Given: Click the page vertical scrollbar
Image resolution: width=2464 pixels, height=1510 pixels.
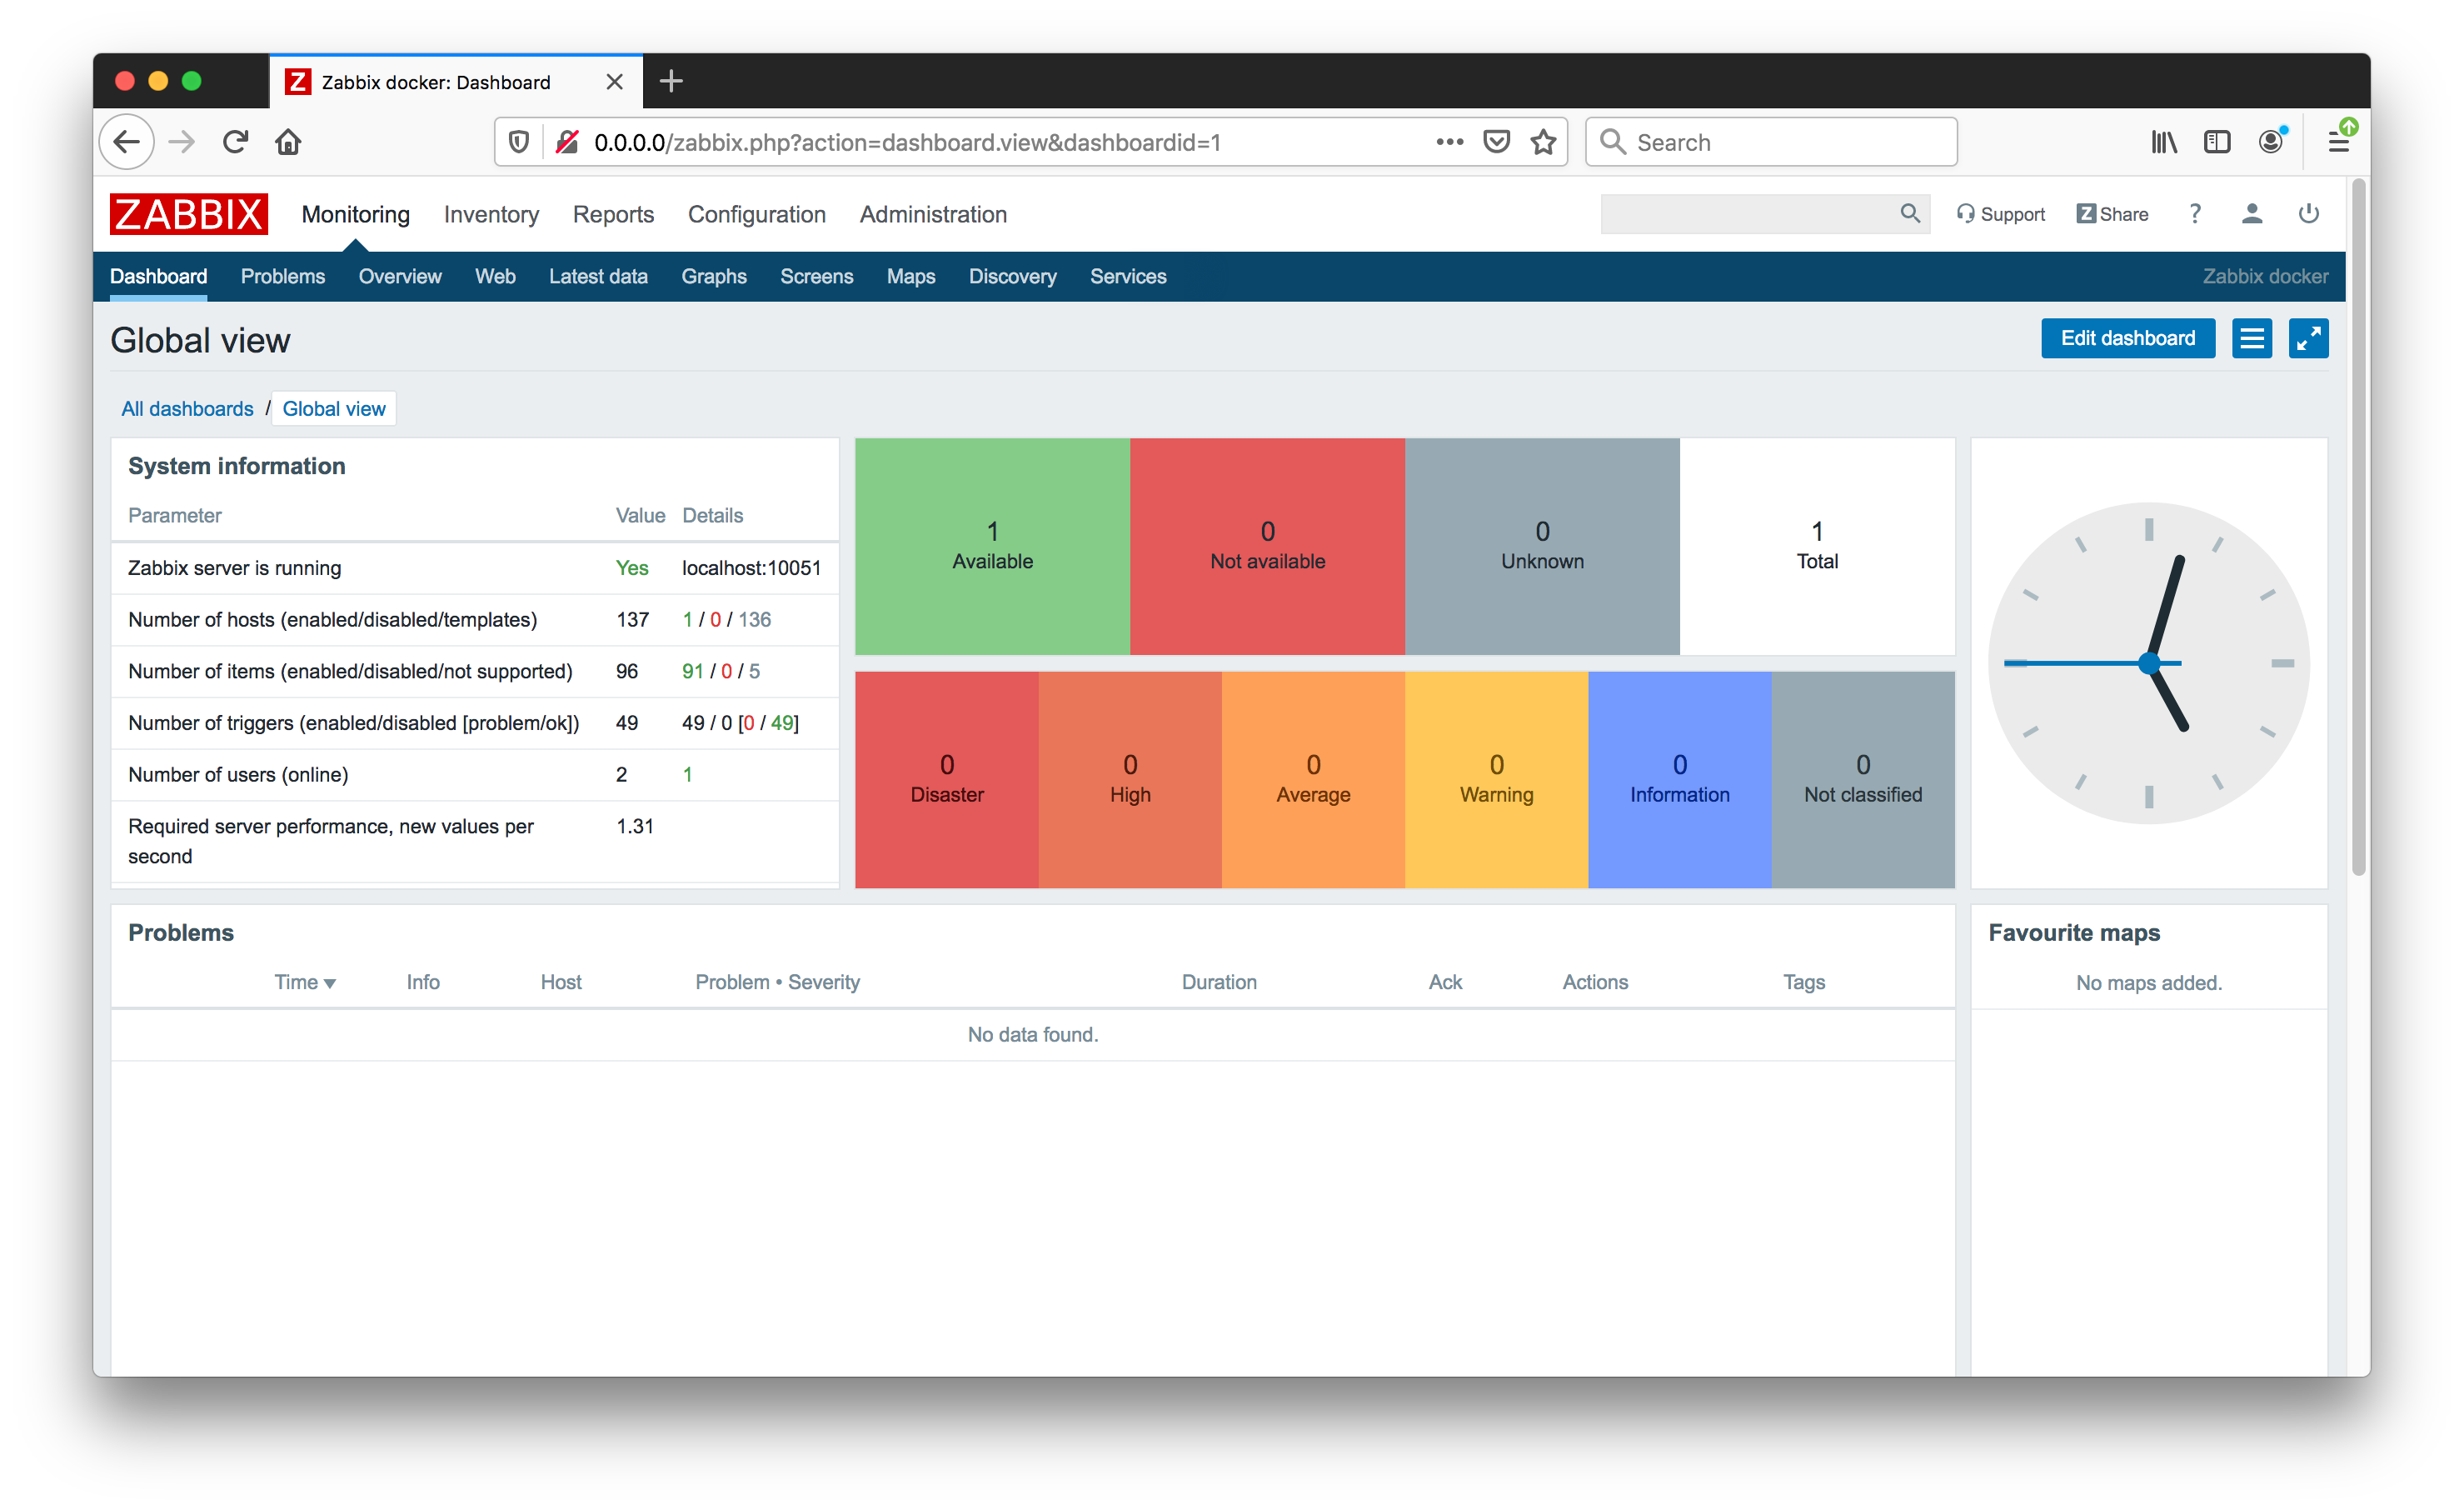Looking at the screenshot, I should (2359, 527).
